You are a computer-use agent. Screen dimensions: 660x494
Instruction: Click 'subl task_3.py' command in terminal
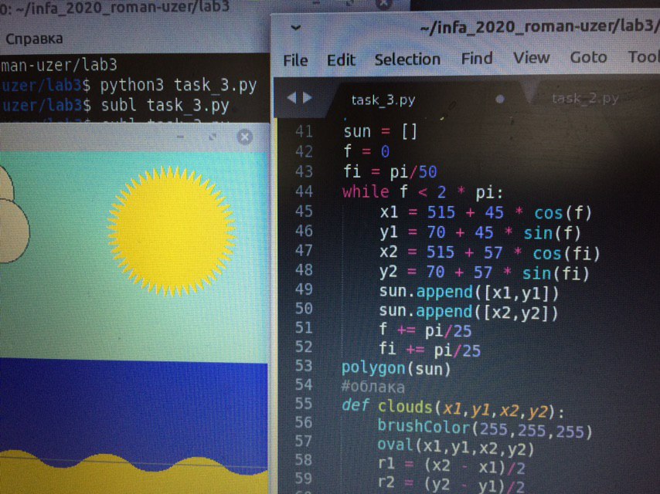point(165,105)
